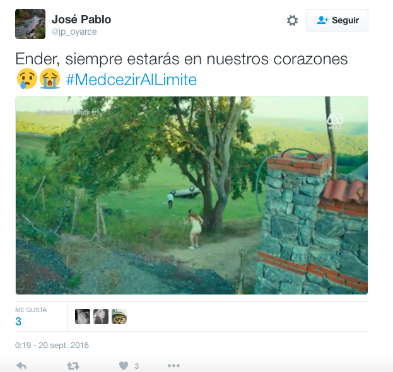Viewport: 393px width, 372px height.
Task: Open the gear settings menu
Action: [x=292, y=20]
